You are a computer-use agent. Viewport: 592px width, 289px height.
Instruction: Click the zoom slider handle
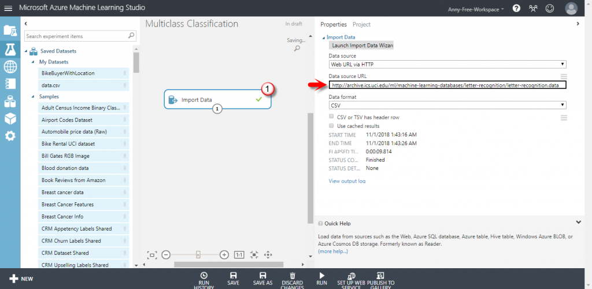tap(198, 255)
